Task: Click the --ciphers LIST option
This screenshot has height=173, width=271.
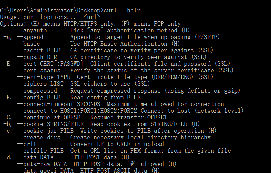Action: [x=40, y=84]
